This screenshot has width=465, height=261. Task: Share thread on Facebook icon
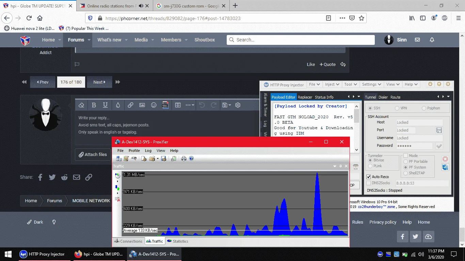coord(40,177)
